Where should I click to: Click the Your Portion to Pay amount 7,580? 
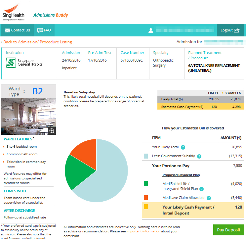237,166
